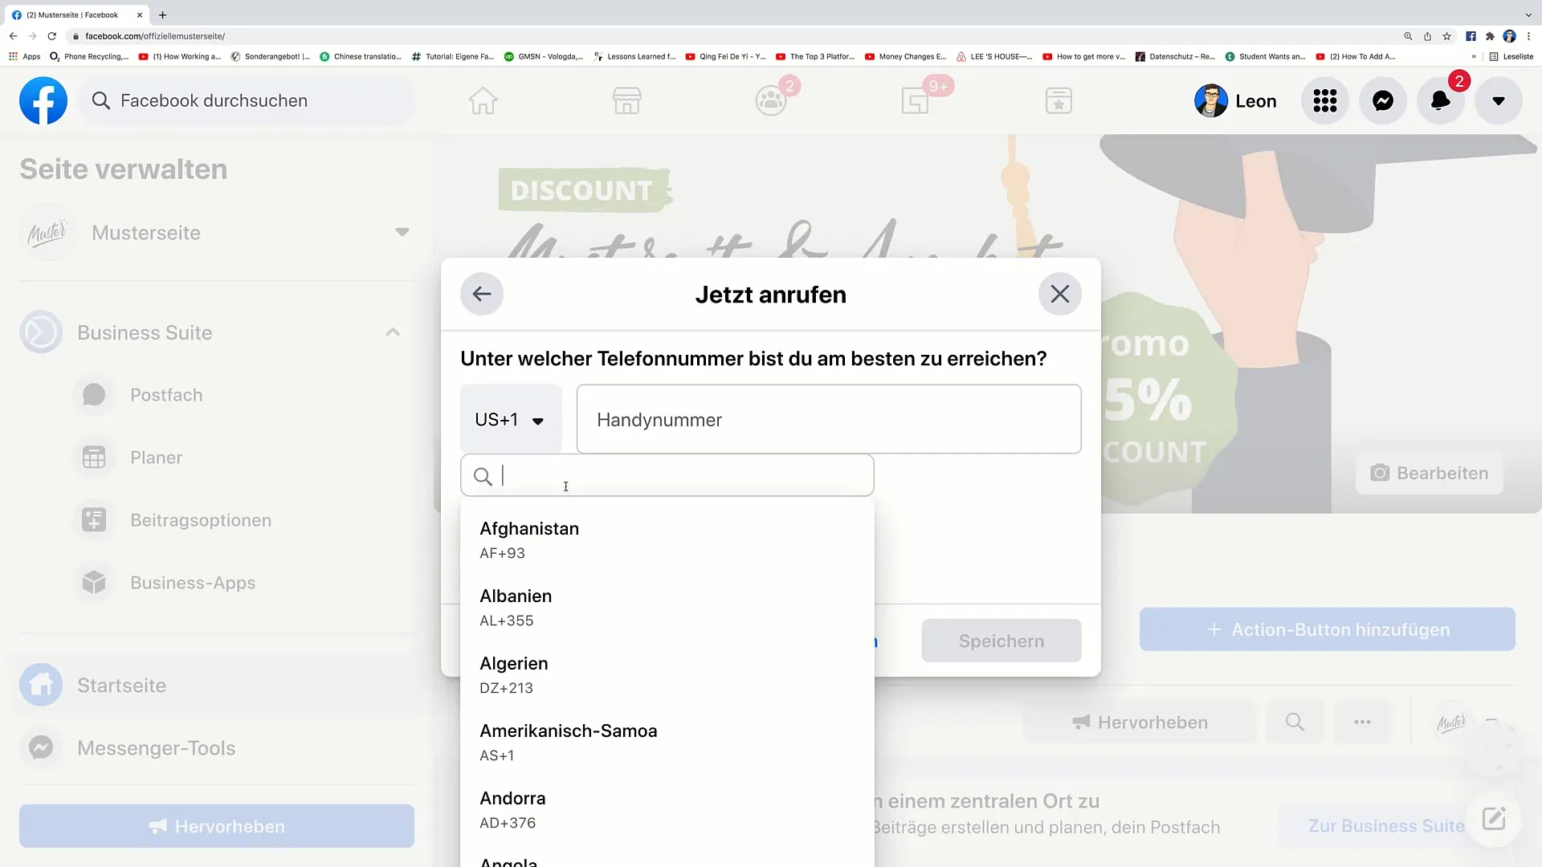This screenshot has height=867, width=1542.
Task: Open the Groups icon with badge
Action: tap(771, 100)
